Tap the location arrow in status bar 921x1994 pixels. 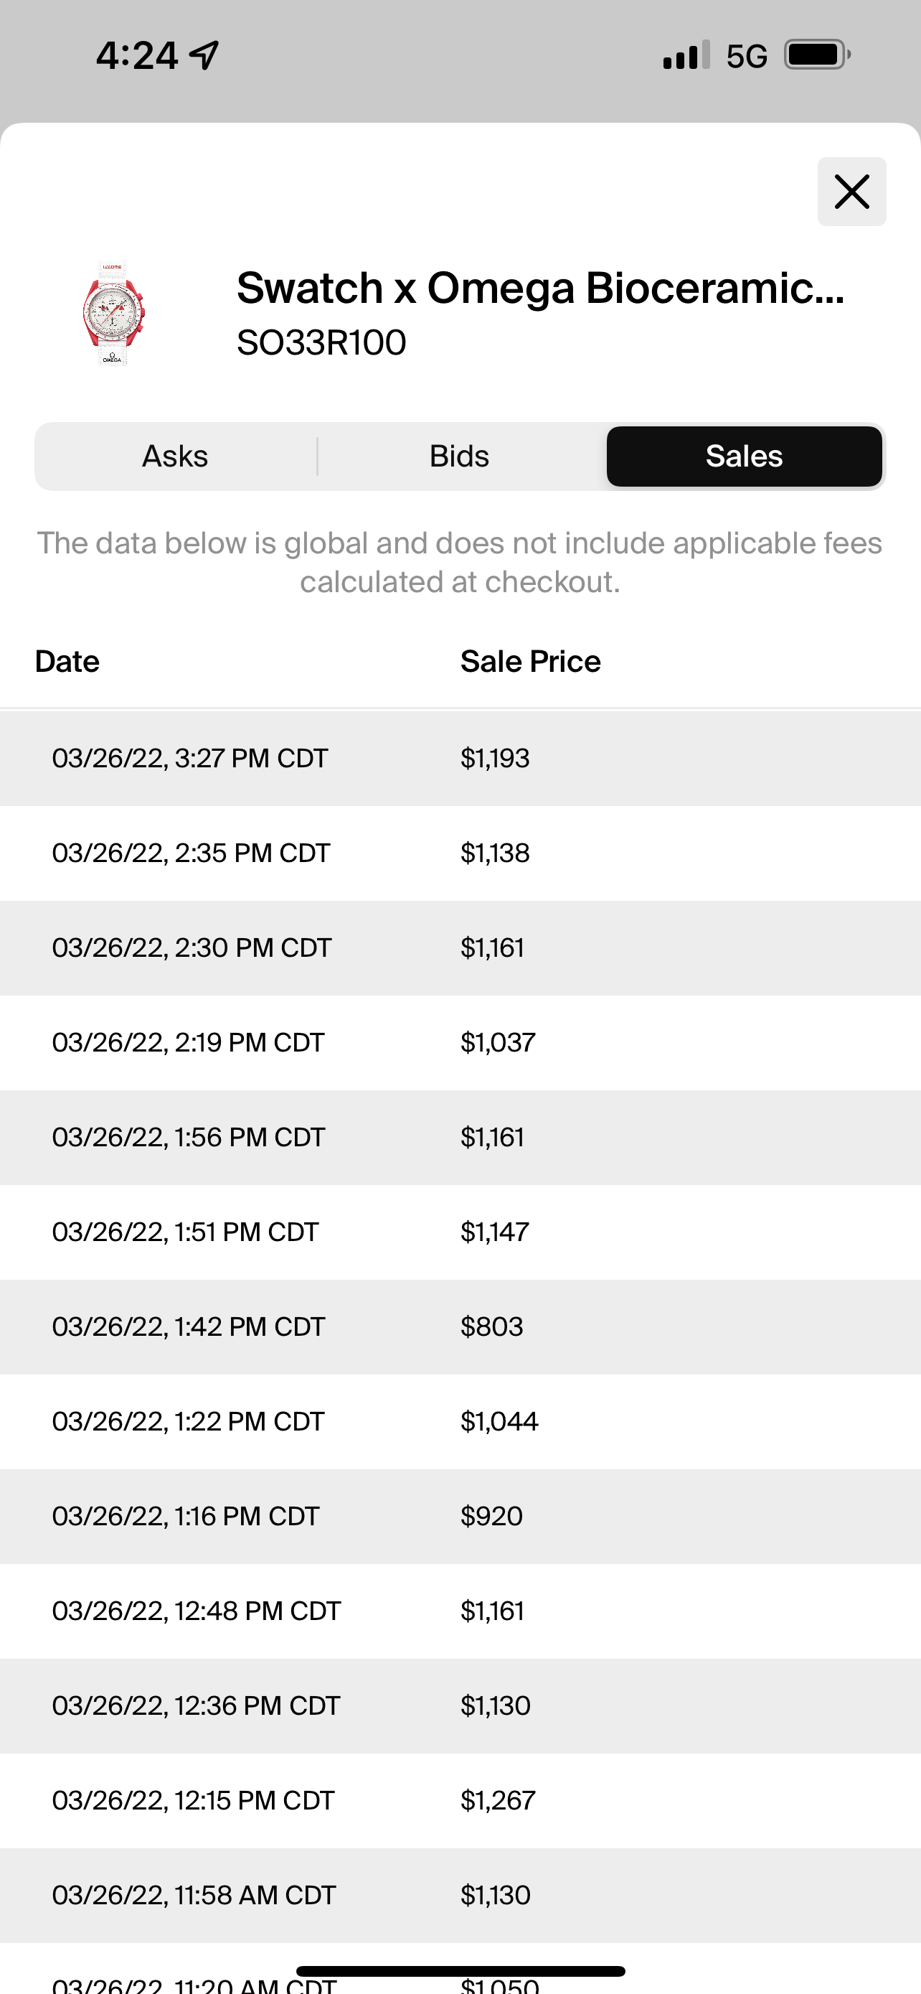(x=205, y=56)
